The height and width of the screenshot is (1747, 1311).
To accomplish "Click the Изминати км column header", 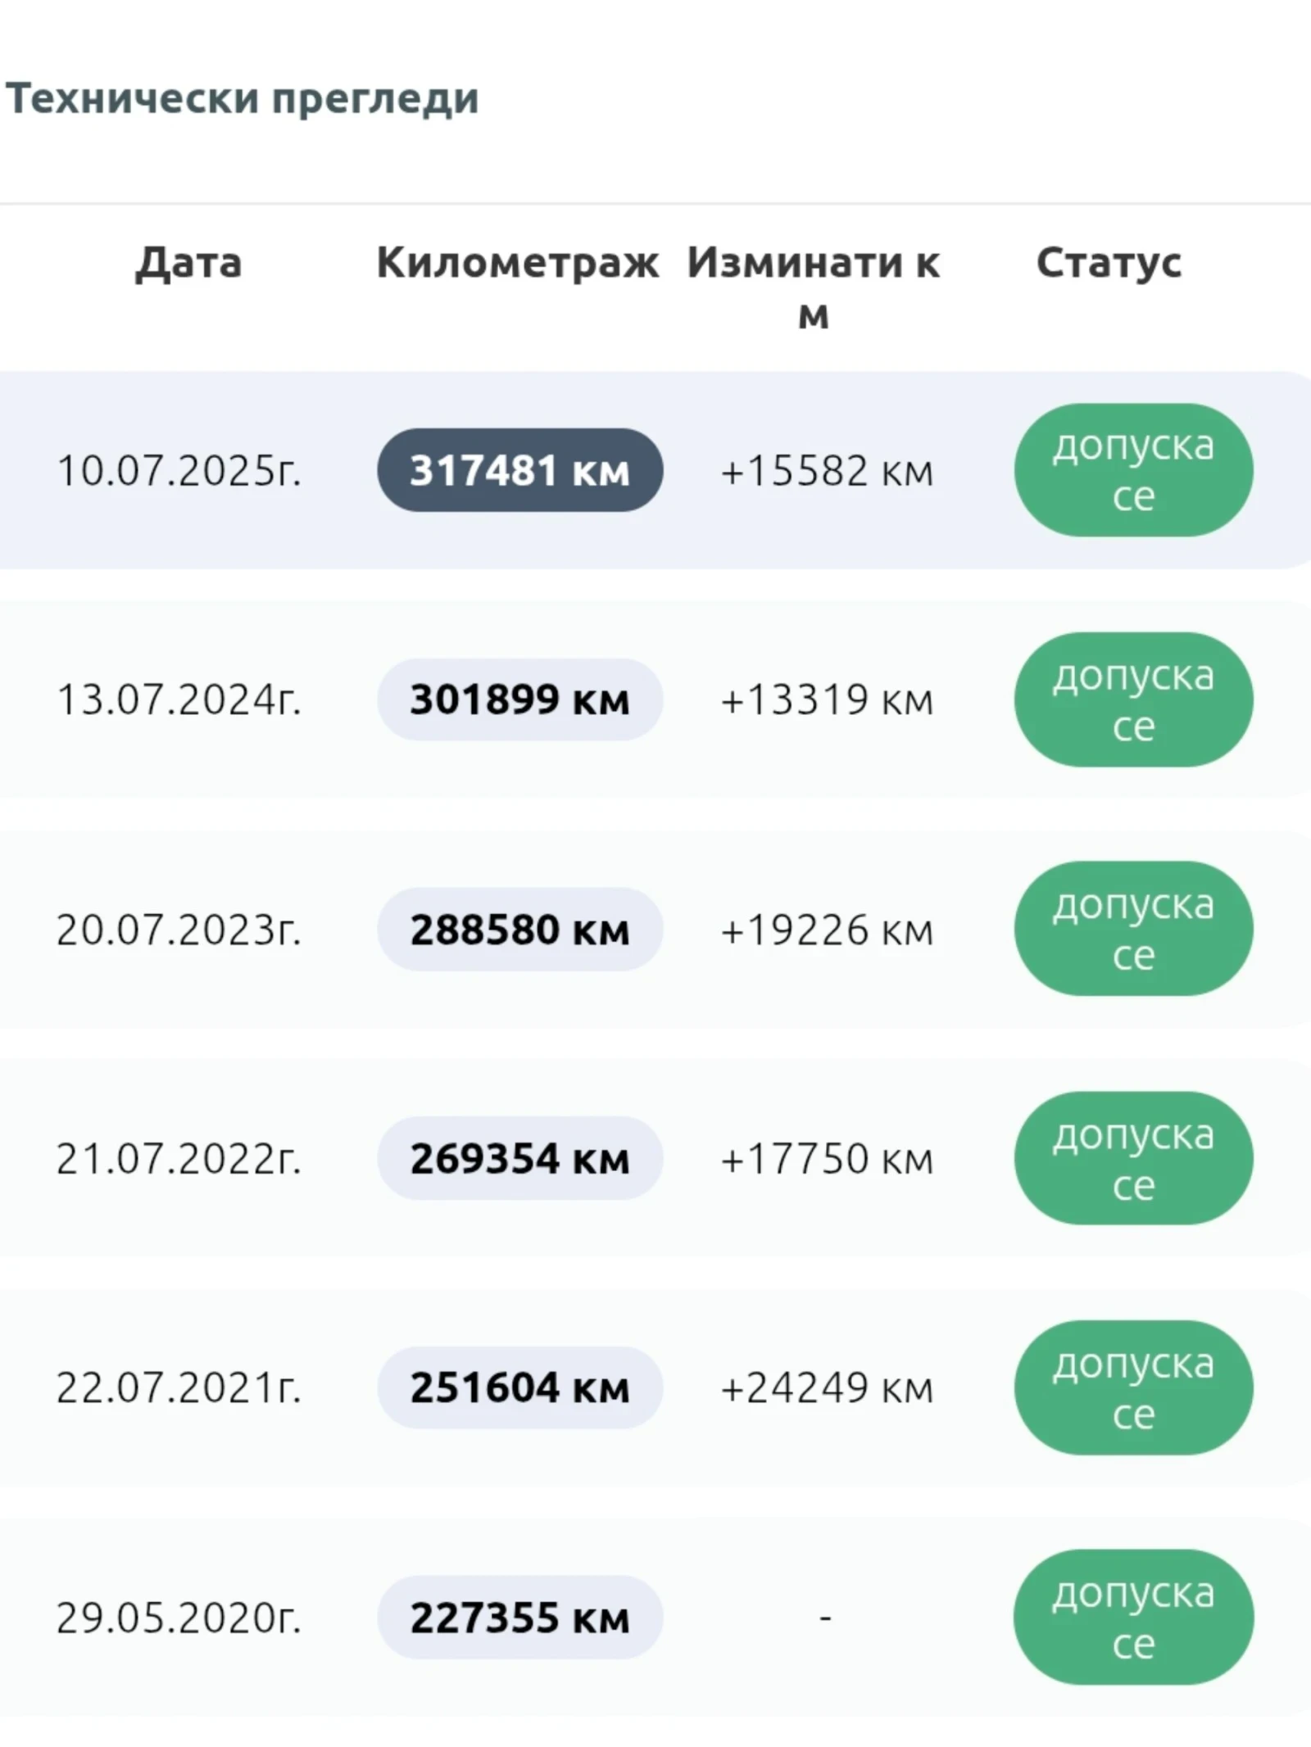I will (813, 287).
